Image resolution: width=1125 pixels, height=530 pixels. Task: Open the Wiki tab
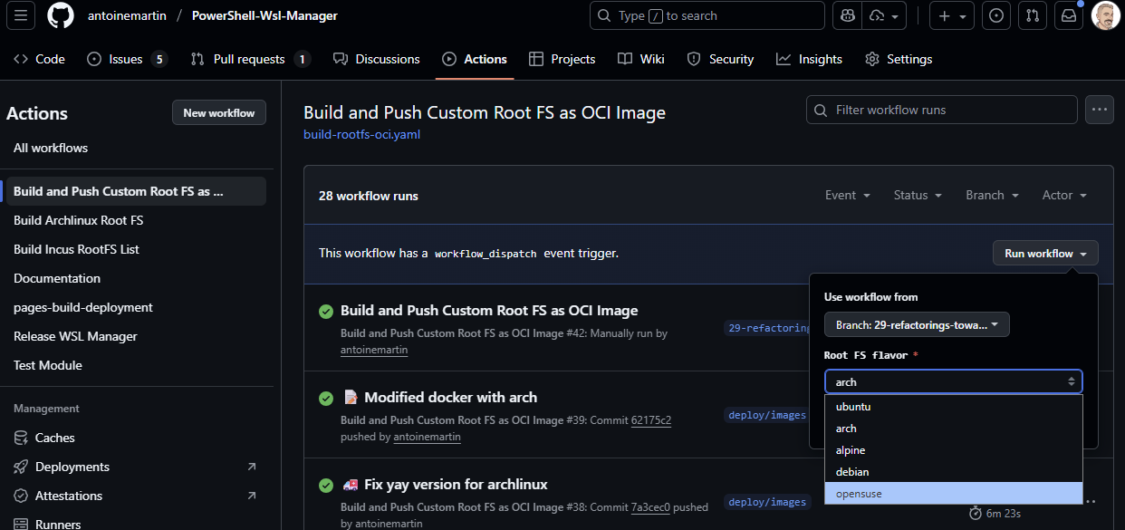641,59
